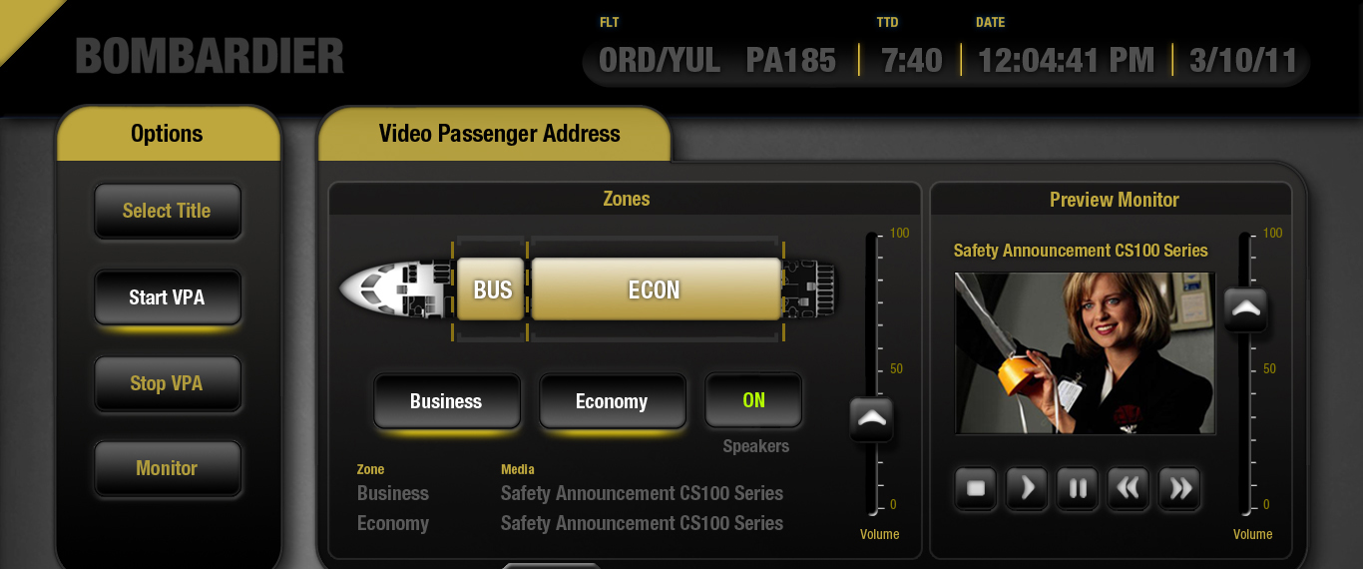The width and height of the screenshot is (1363, 569).
Task: Click the Stop VPA button
Action: click(x=167, y=383)
